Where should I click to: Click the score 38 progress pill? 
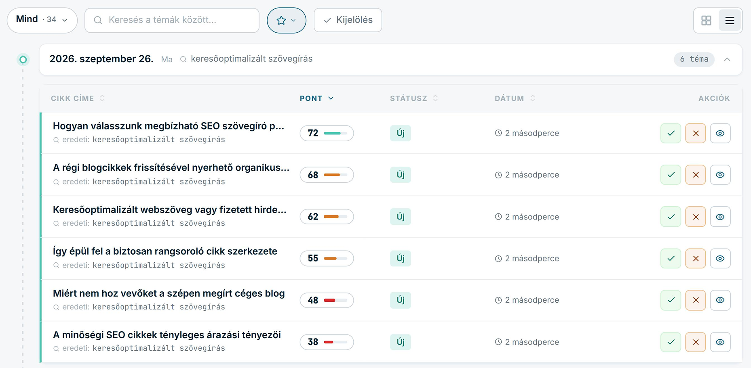pos(327,342)
